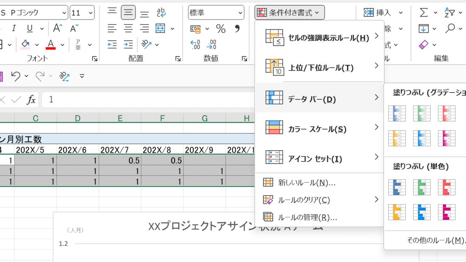Open the font size dropdown
The height and width of the screenshot is (262, 466).
pyautogui.click(x=91, y=13)
